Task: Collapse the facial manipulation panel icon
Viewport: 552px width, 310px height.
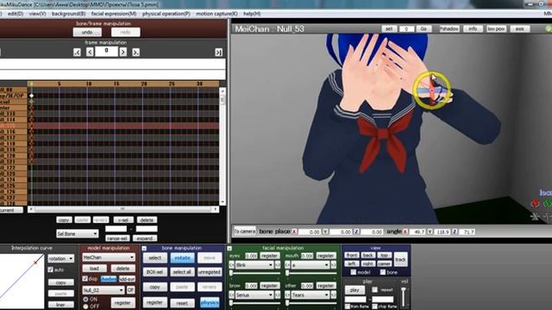Action: (229, 248)
